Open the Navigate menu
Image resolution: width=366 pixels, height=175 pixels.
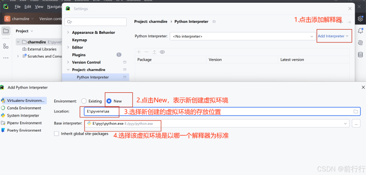pyautogui.click(x=54, y=7)
